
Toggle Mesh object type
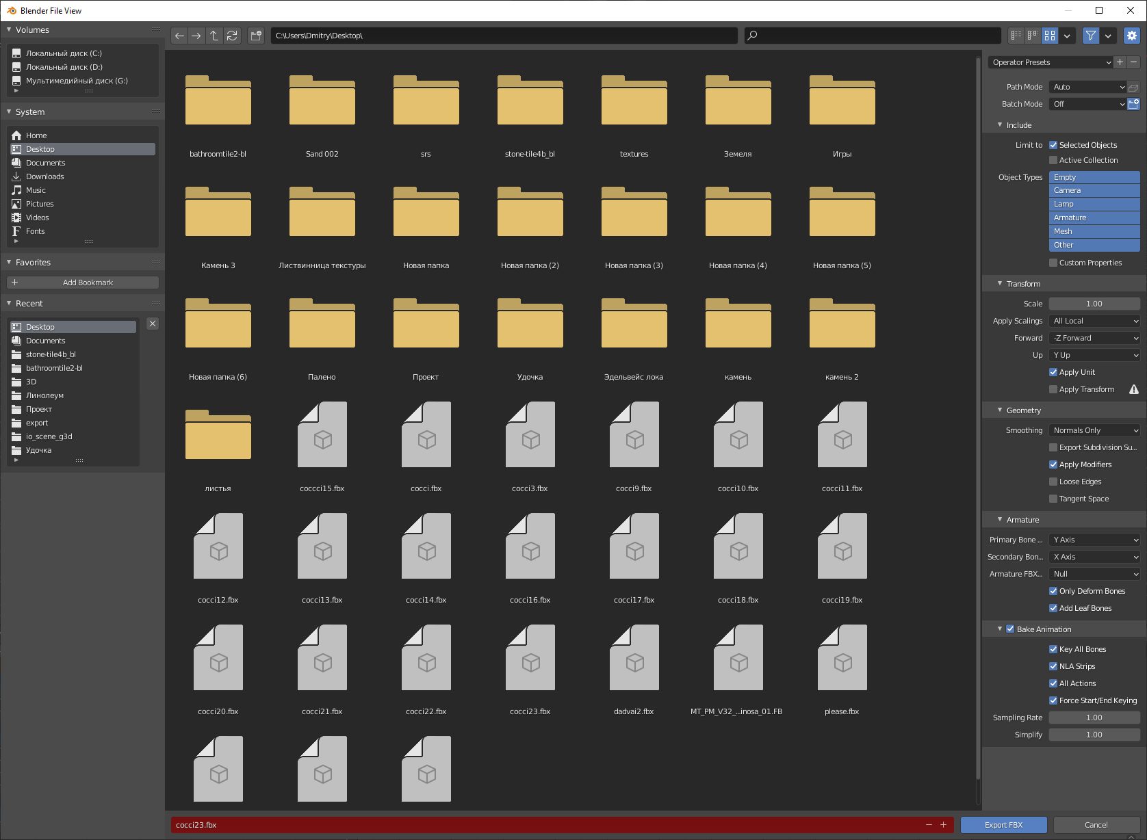coord(1094,231)
